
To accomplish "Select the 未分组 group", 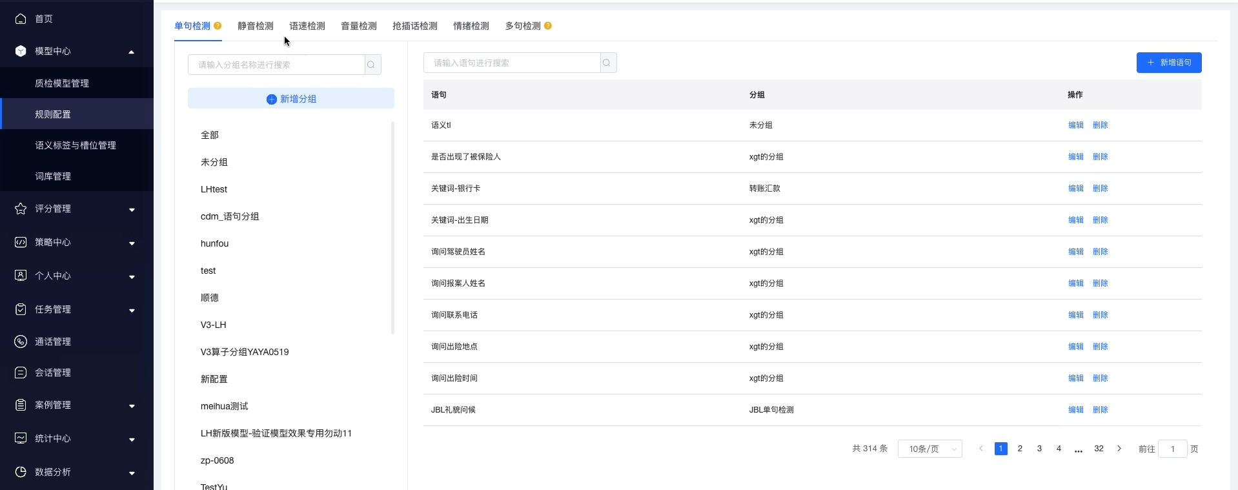I will [214, 162].
